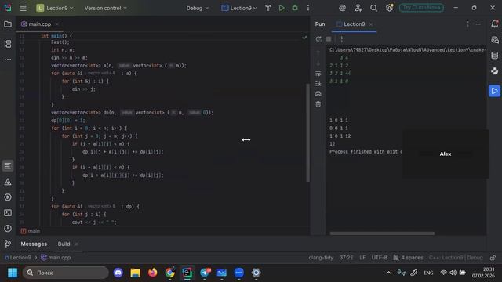Click the console horizontal scrollbar
The height and width of the screenshot is (282, 502).
[382, 233]
